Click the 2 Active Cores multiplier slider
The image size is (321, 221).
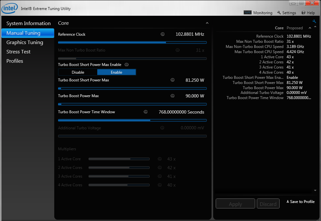(x=119, y=168)
